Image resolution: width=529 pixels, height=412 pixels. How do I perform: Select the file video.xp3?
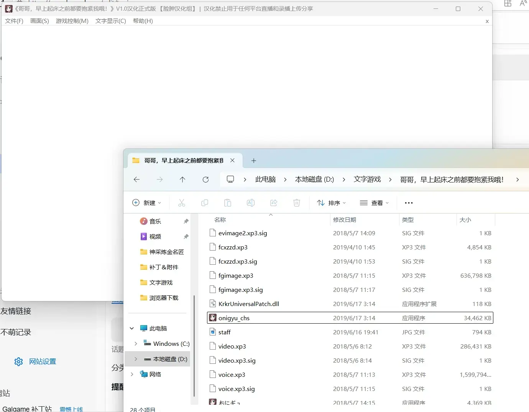click(x=232, y=347)
